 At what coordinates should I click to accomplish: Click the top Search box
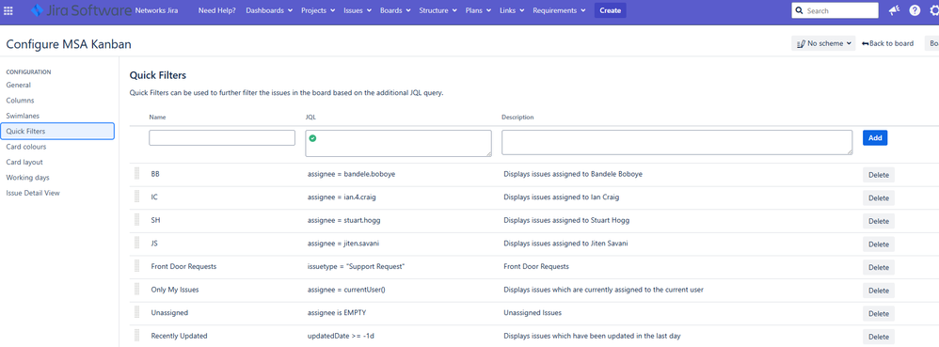pyautogui.click(x=835, y=10)
